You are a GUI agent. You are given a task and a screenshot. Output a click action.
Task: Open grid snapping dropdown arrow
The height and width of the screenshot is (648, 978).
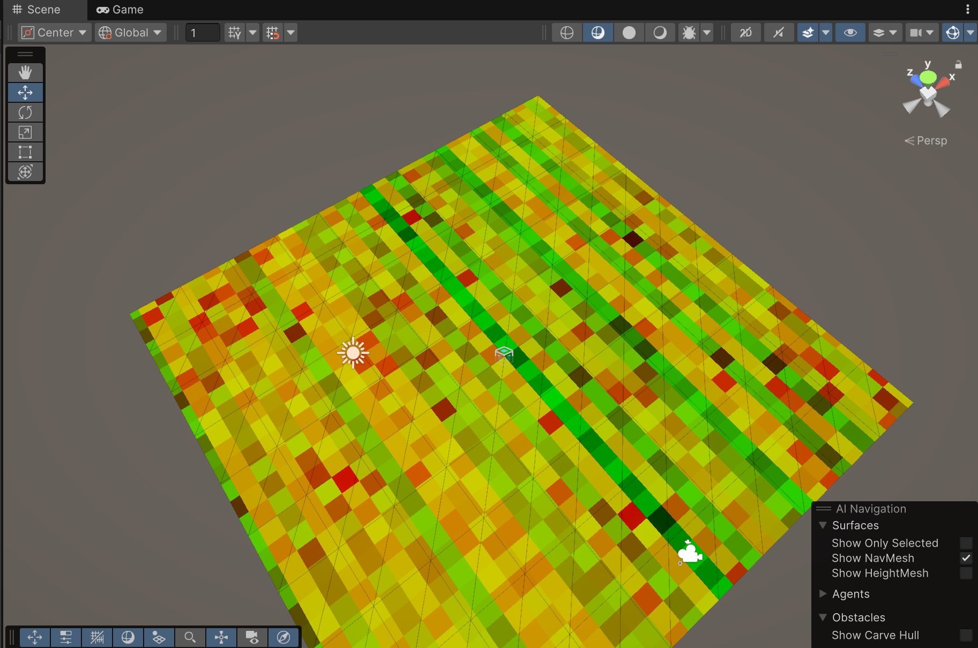tap(252, 33)
